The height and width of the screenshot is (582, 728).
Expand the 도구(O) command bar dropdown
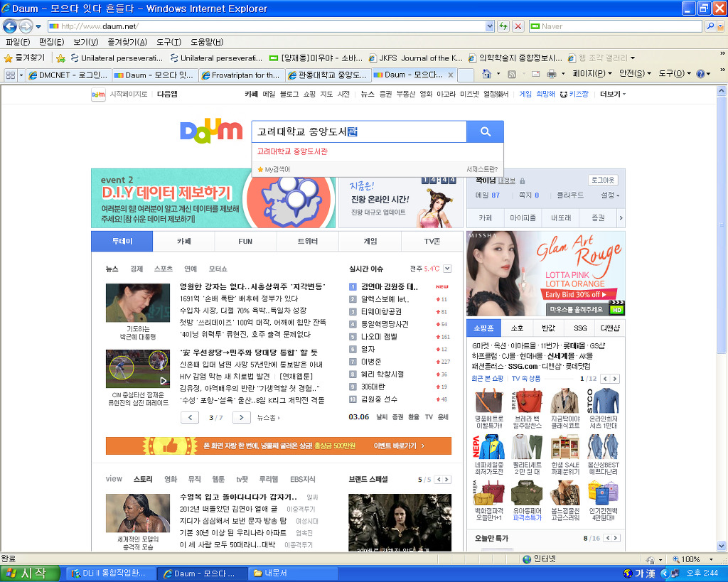point(675,74)
